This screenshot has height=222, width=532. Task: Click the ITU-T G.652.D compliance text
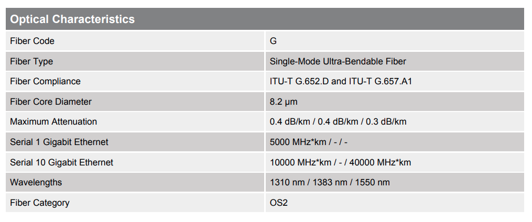(299, 81)
